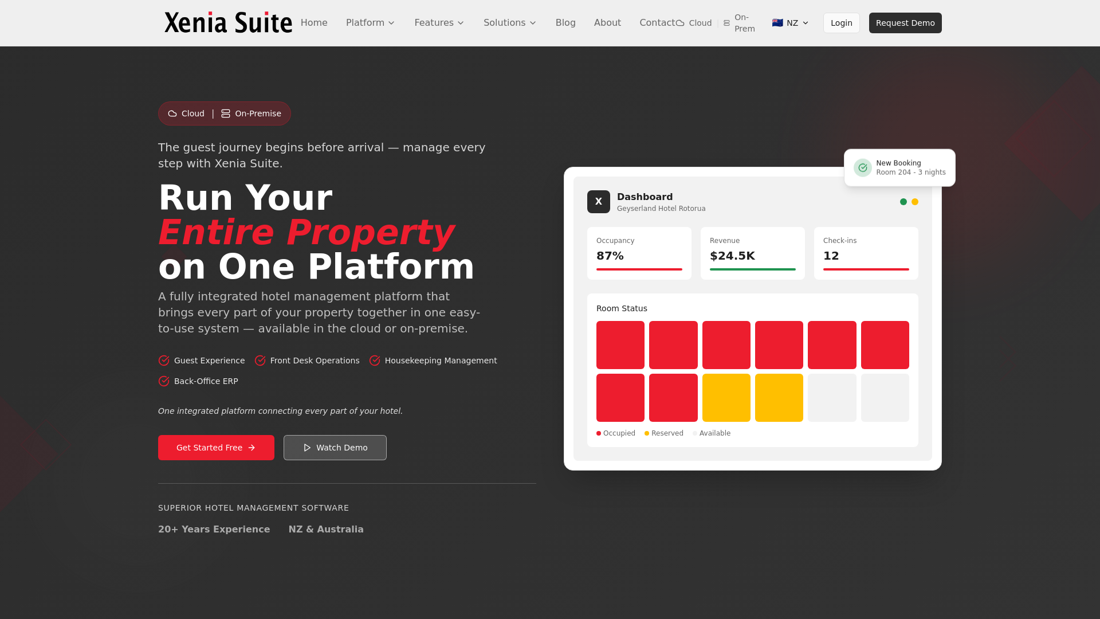Viewport: 1100px width, 619px height.
Task: Click the Revenue green progress bar
Action: point(753,269)
